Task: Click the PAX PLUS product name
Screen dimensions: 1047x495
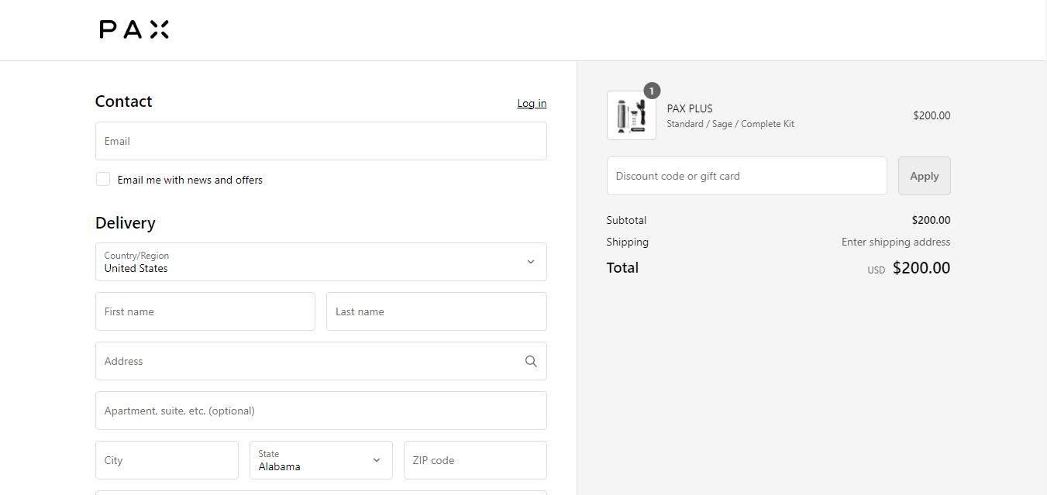Action: tap(690, 108)
